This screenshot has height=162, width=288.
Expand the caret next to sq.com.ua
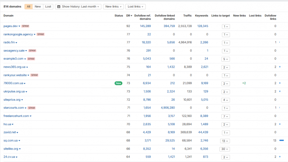tap(19, 141)
